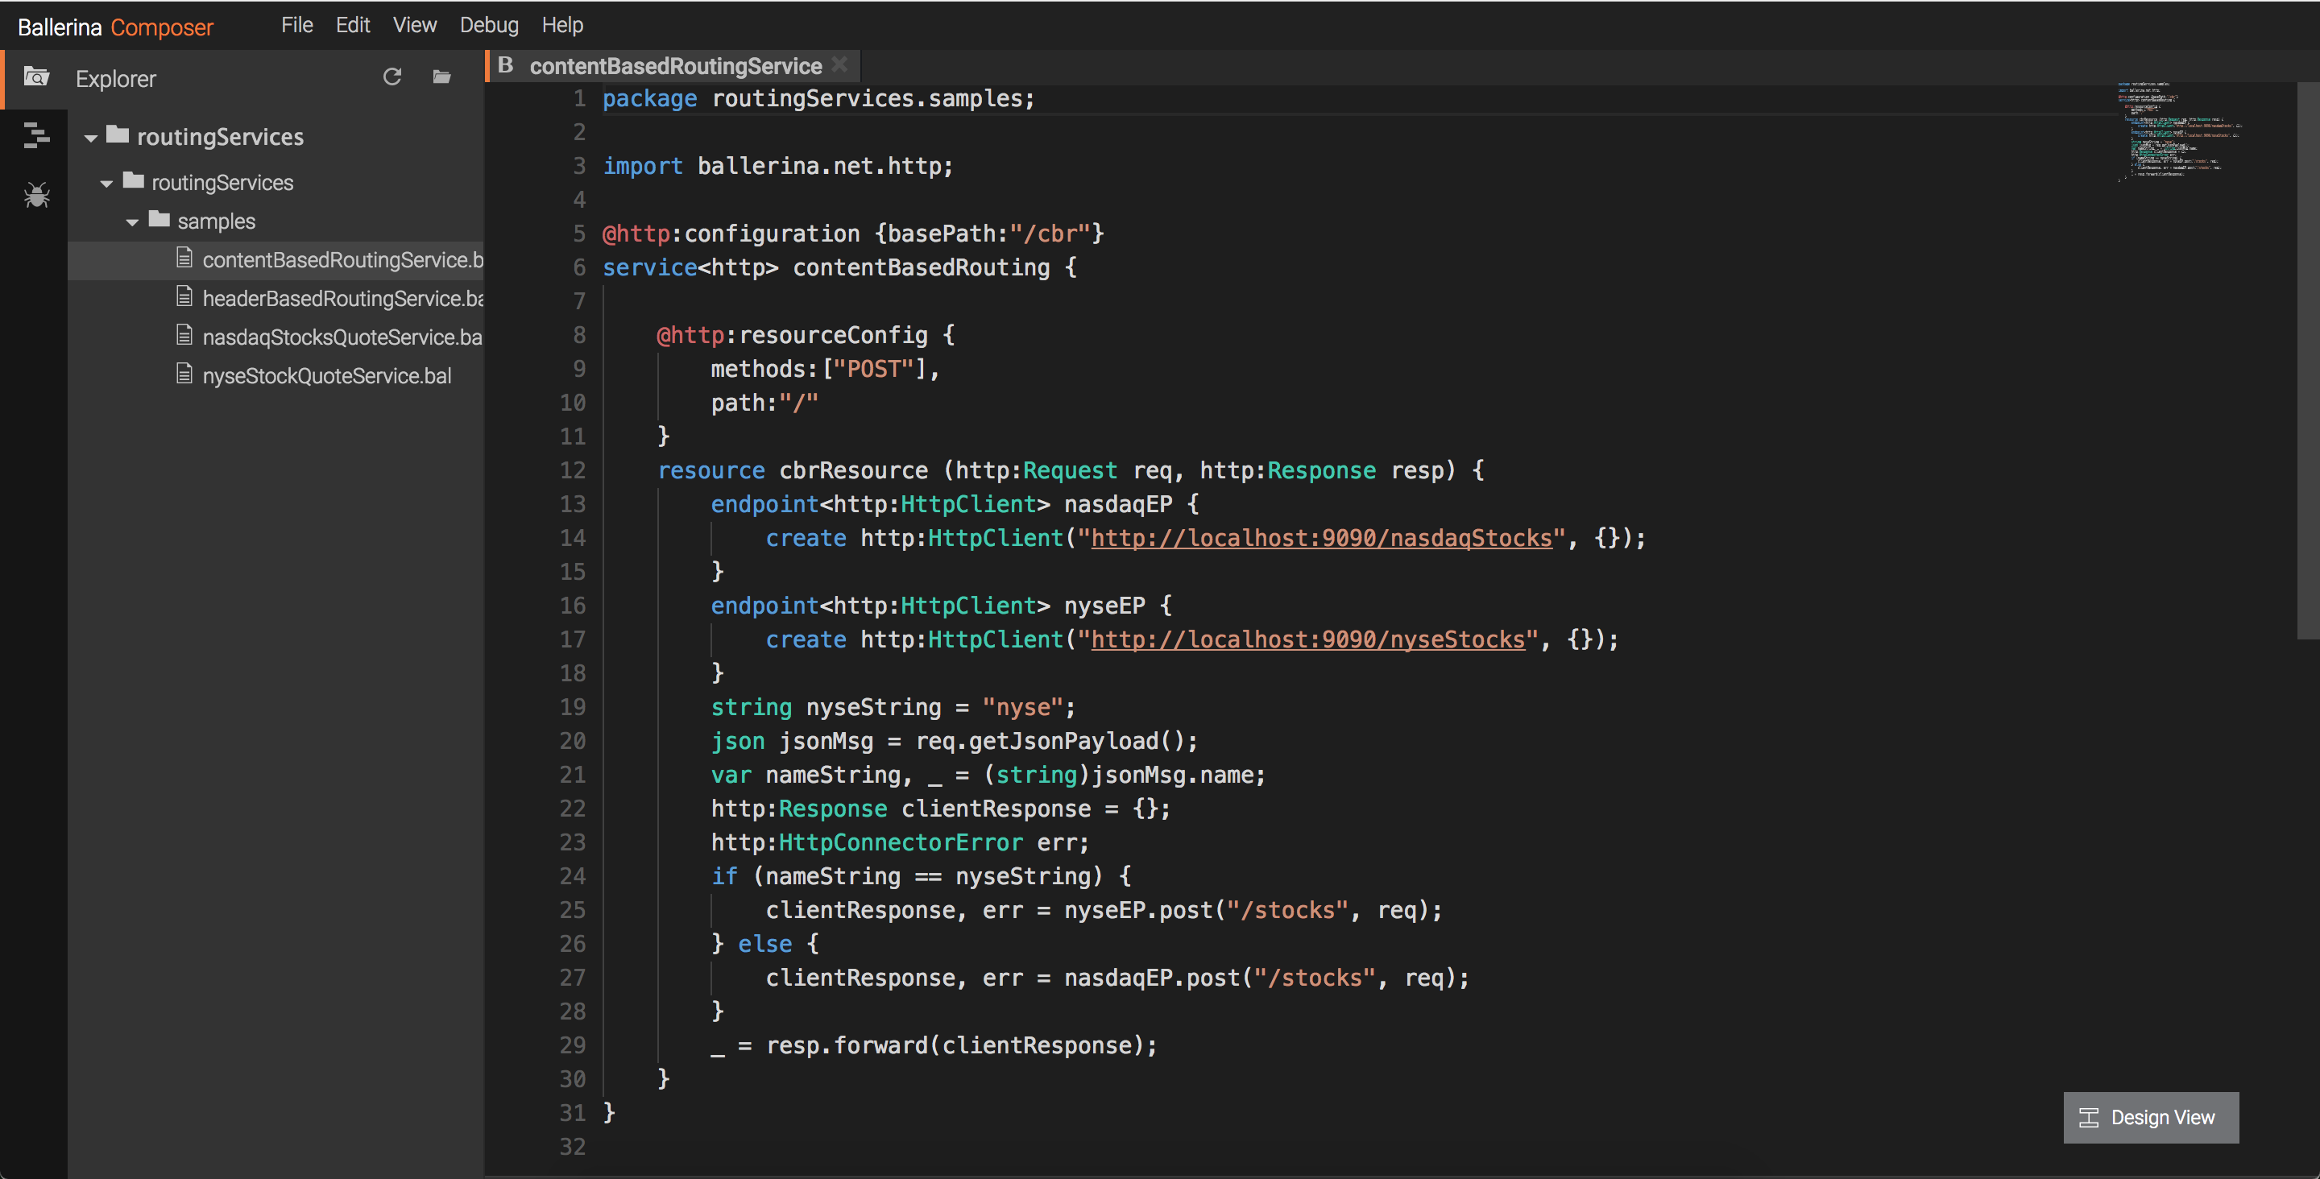Collapse the nested routingServices folder

point(106,184)
